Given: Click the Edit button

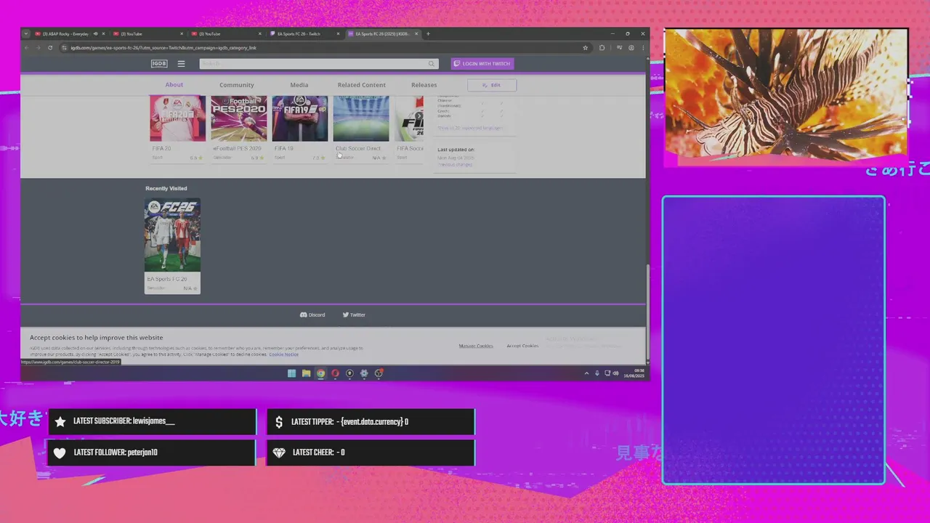Looking at the screenshot, I should tap(492, 85).
